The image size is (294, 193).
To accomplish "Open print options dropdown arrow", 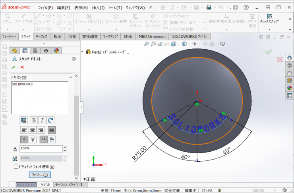I will 215,7.
